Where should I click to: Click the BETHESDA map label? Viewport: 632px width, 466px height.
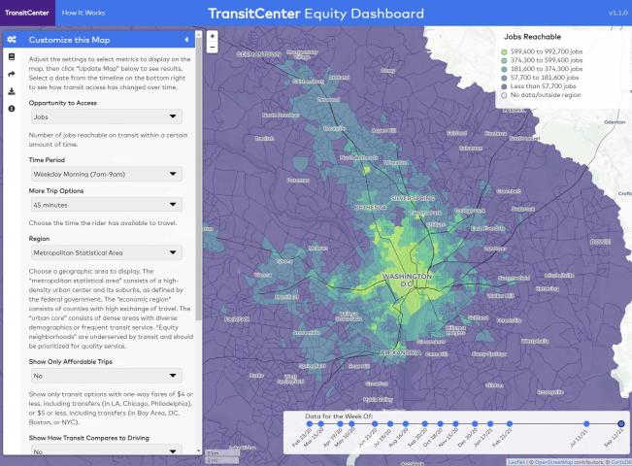[x=371, y=208]
